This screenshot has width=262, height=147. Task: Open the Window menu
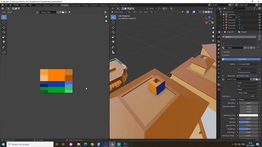coord(23,5)
